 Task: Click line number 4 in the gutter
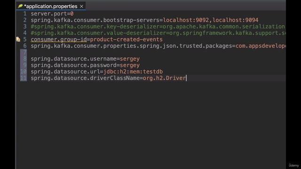coord(25,33)
